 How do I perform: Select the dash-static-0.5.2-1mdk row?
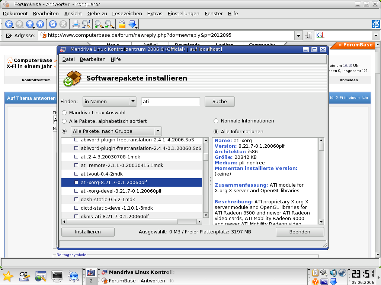(132, 199)
